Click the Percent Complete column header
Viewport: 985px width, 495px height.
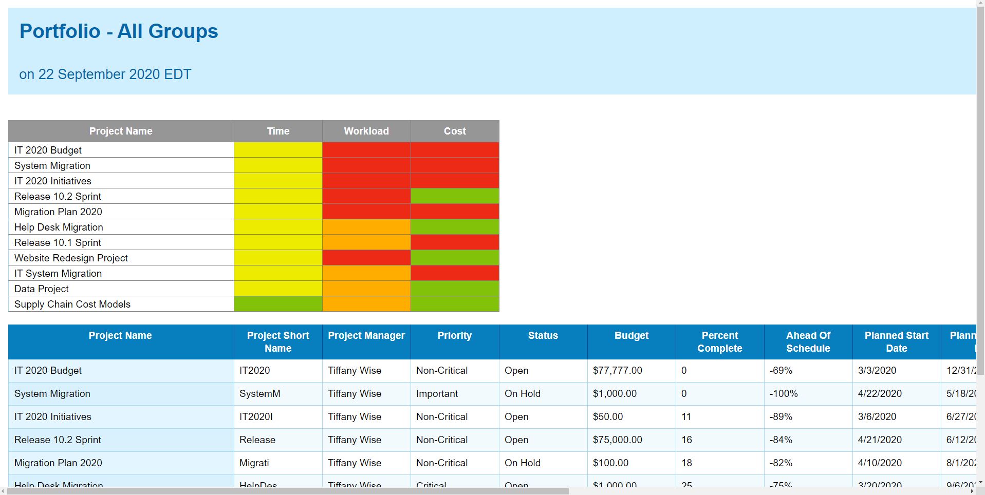720,342
